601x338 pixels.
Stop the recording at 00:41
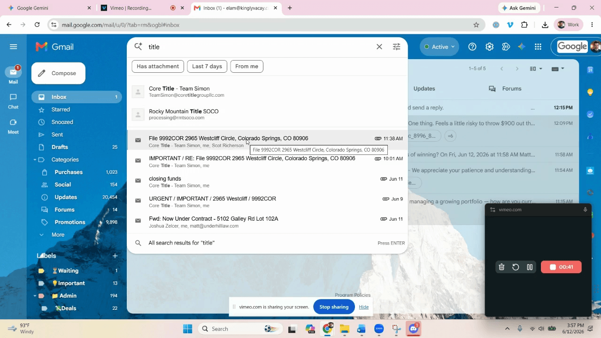pyautogui.click(x=561, y=267)
